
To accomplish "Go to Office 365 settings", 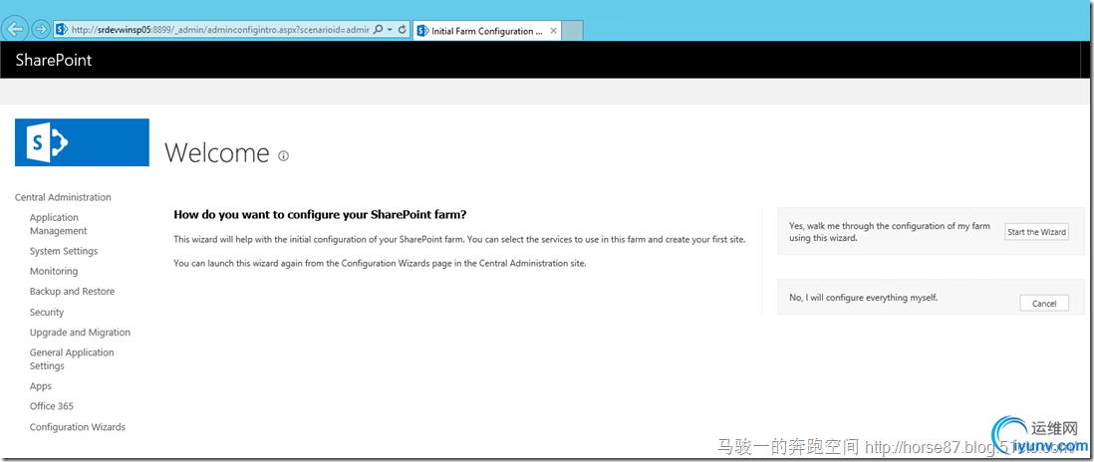I will (x=52, y=406).
